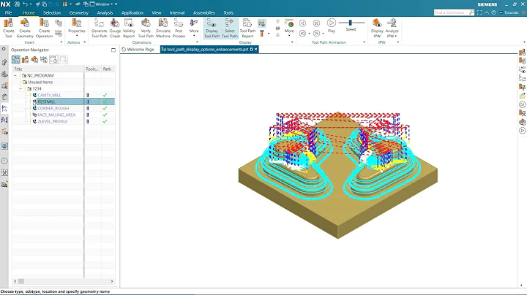Screen dimensions: 527x295
Task: Expand the Analyze IPW dropdown arrow
Action: pyautogui.click(x=396, y=37)
